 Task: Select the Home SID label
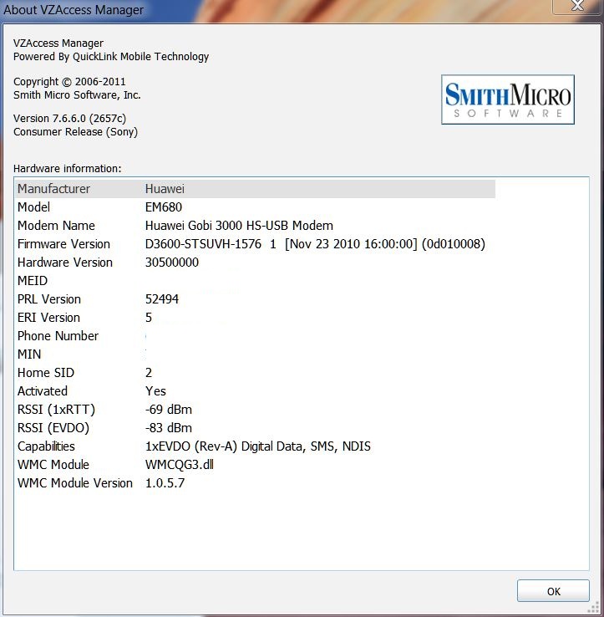[46, 373]
